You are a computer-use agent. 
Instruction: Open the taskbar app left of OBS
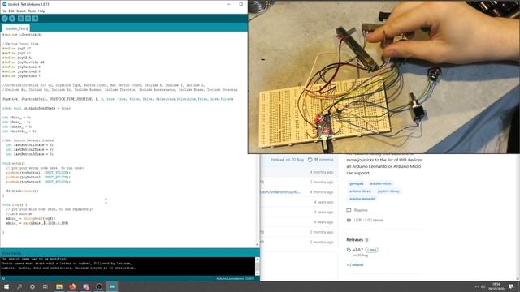pos(86,286)
